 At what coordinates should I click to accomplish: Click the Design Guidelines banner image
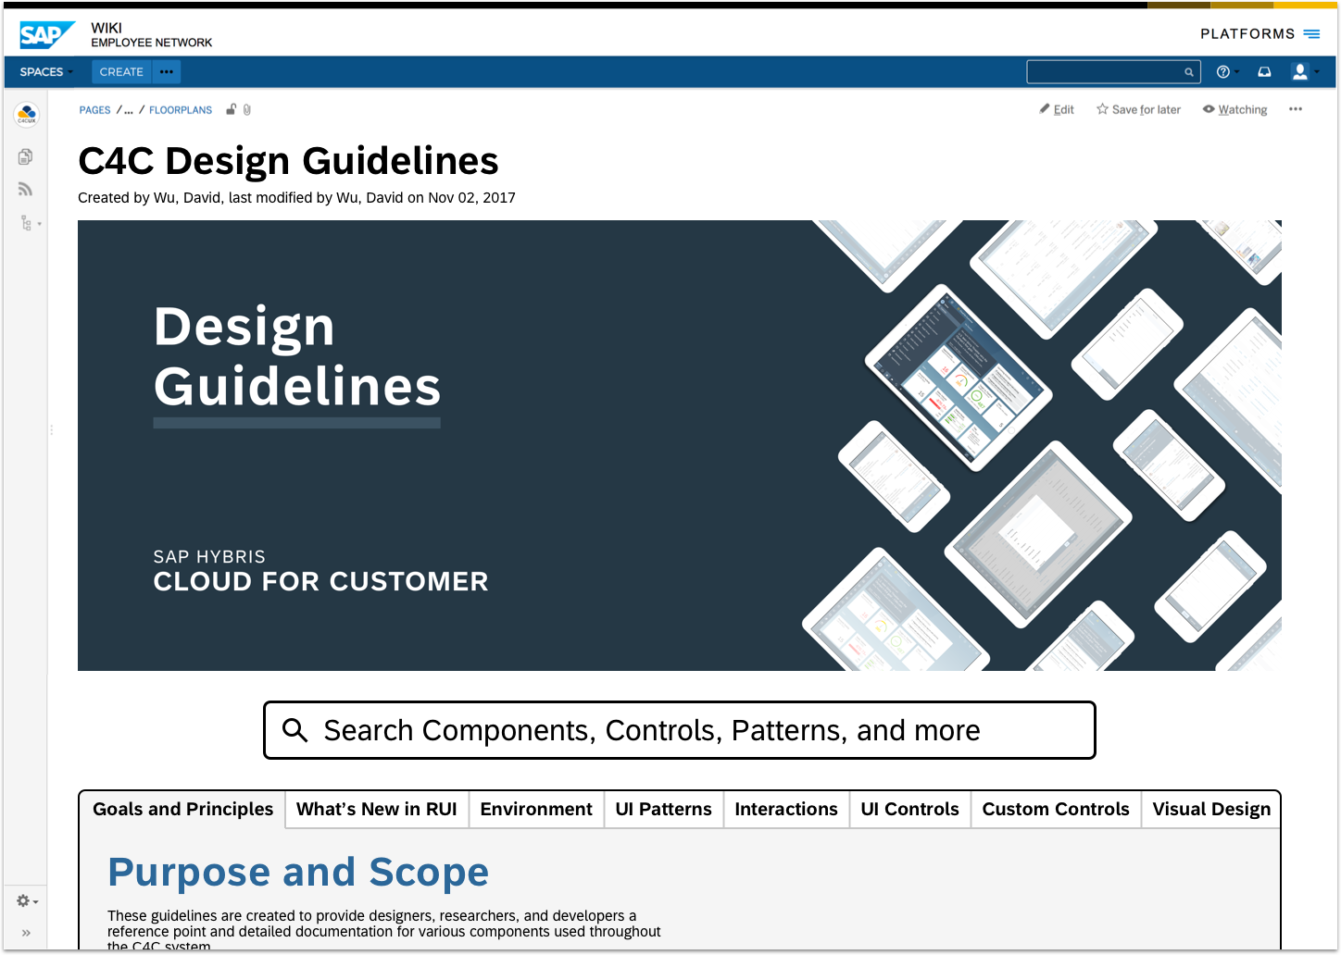coord(680,445)
